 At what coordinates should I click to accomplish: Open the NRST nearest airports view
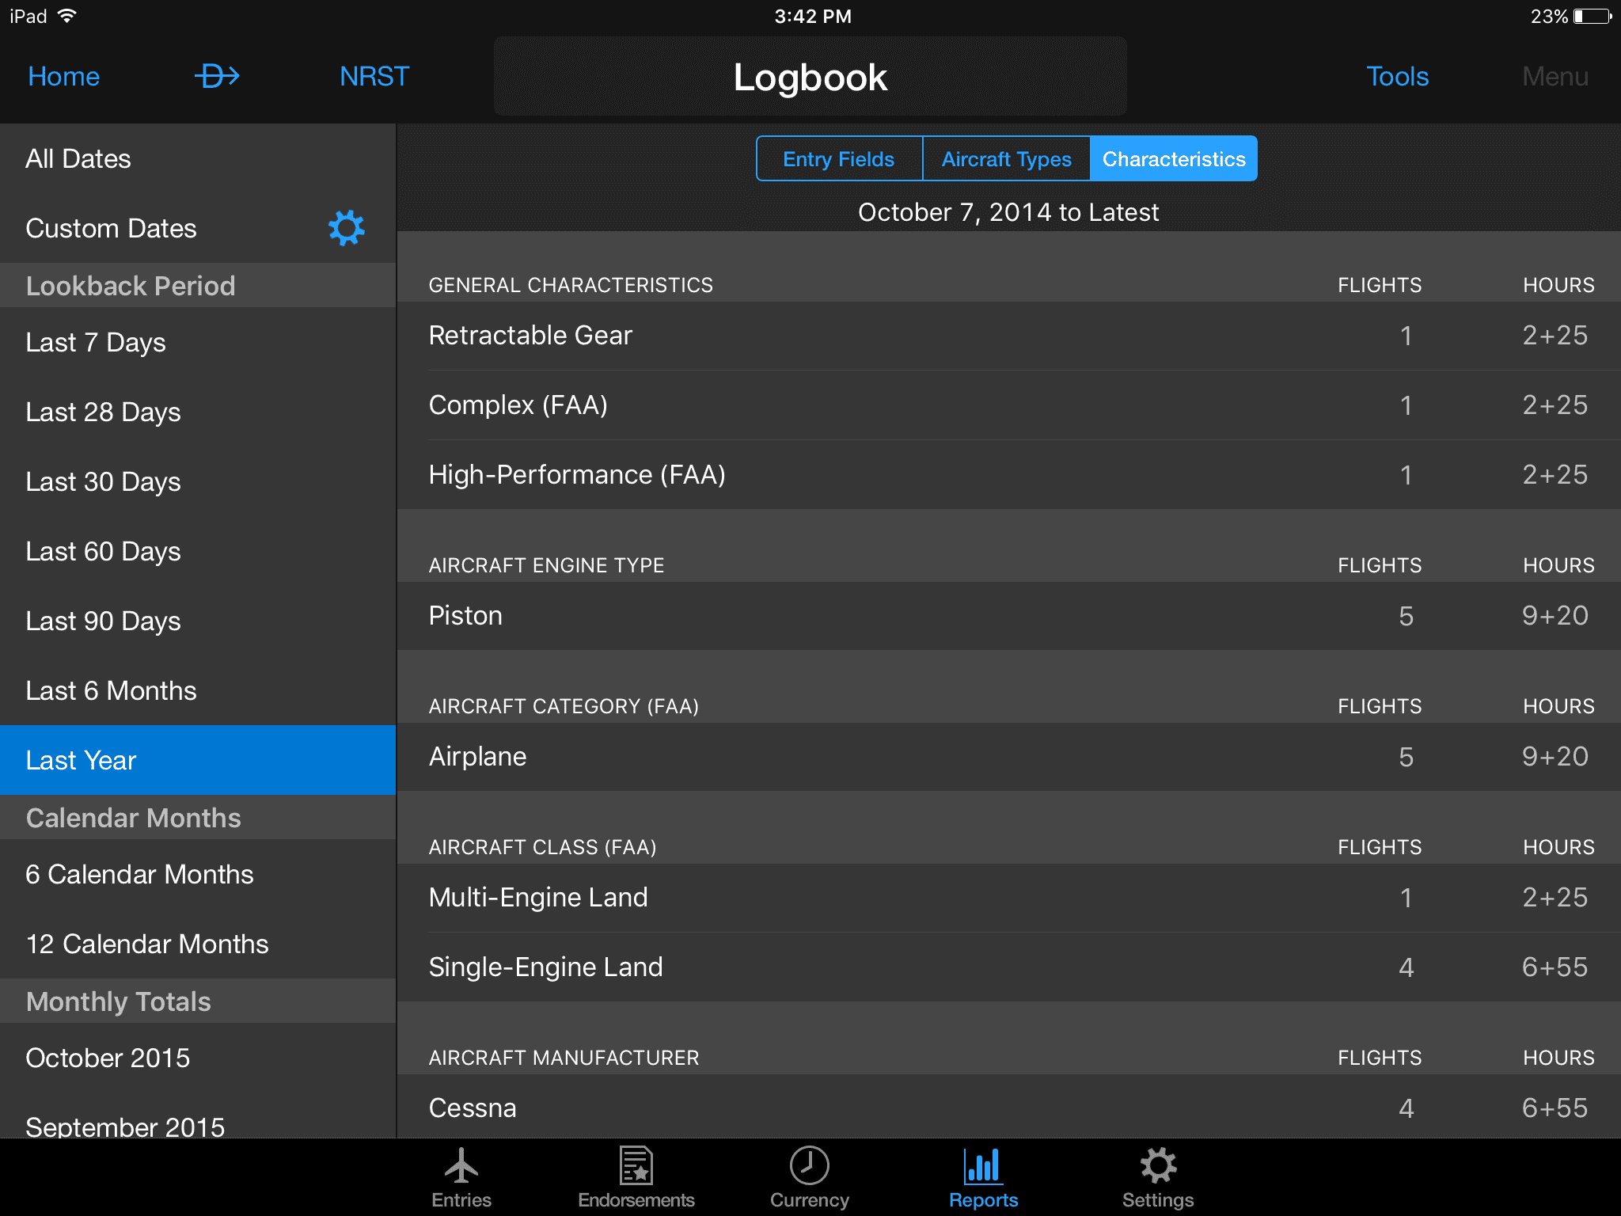[374, 76]
